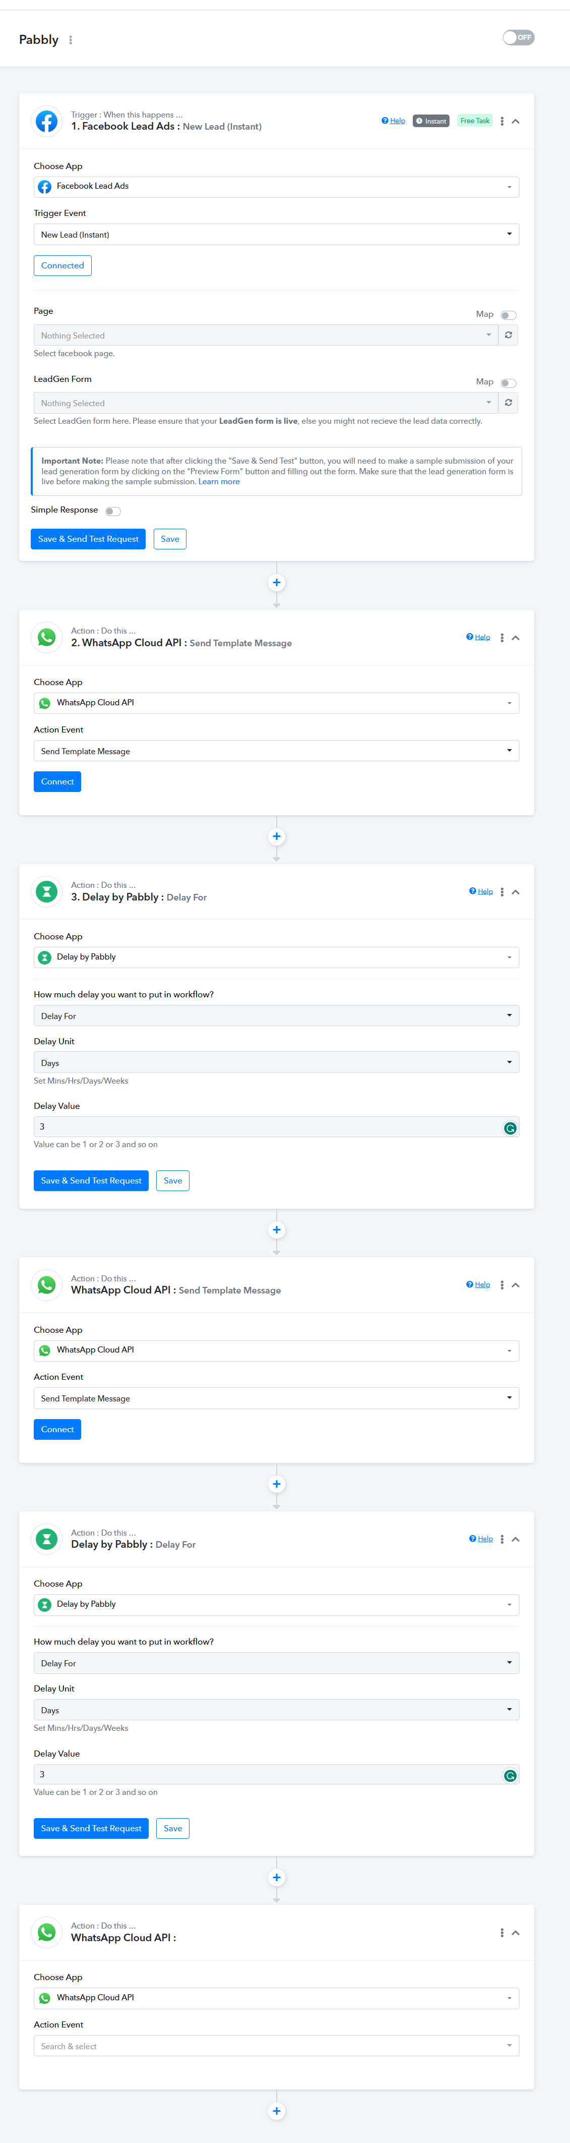570x2143 pixels.
Task: Add a step after the second Delay step
Action: click(277, 1878)
